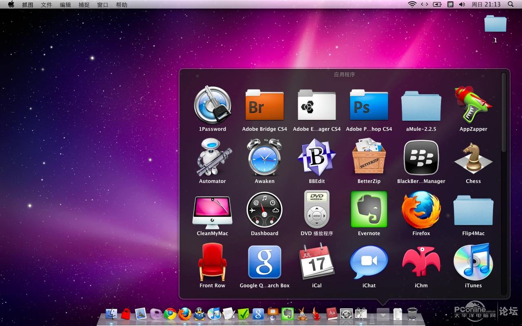Open the 编辑 menu
Screen dimensions: 522x326
pos(65,4)
